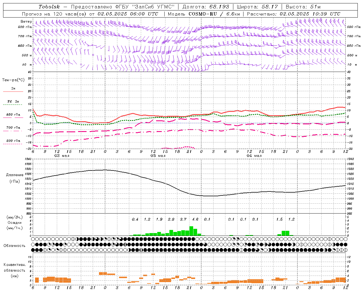Click the '03 мая' date label
This screenshot has width=362, height=290.
158,156
